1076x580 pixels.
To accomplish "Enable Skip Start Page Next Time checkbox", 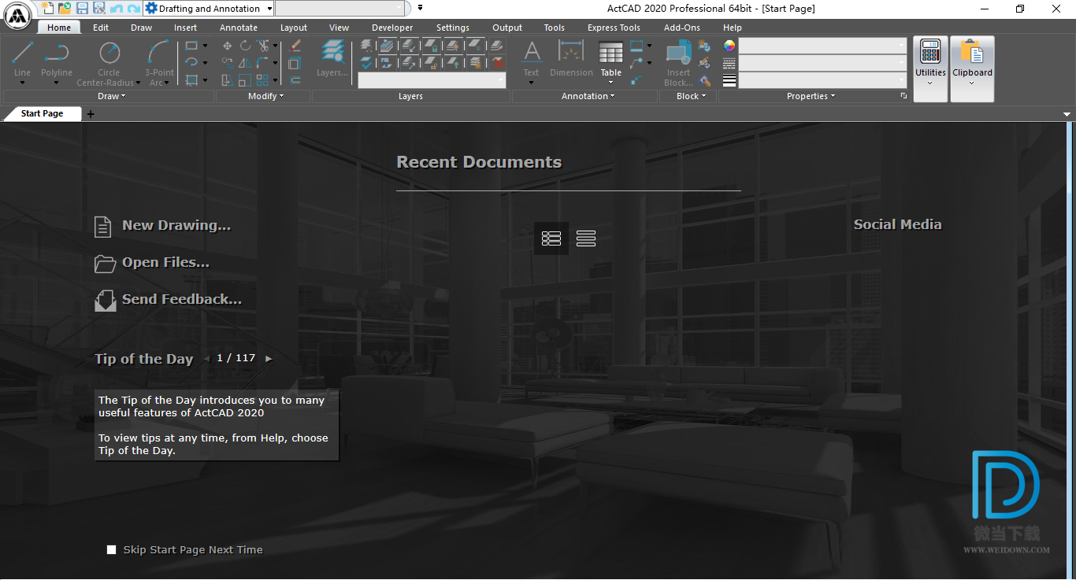I will (112, 550).
